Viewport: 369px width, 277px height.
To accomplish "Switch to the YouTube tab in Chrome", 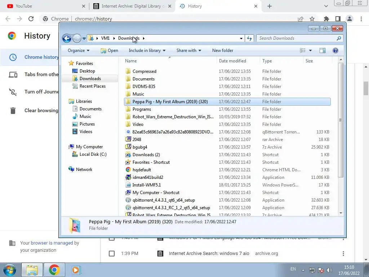I will (45, 6).
